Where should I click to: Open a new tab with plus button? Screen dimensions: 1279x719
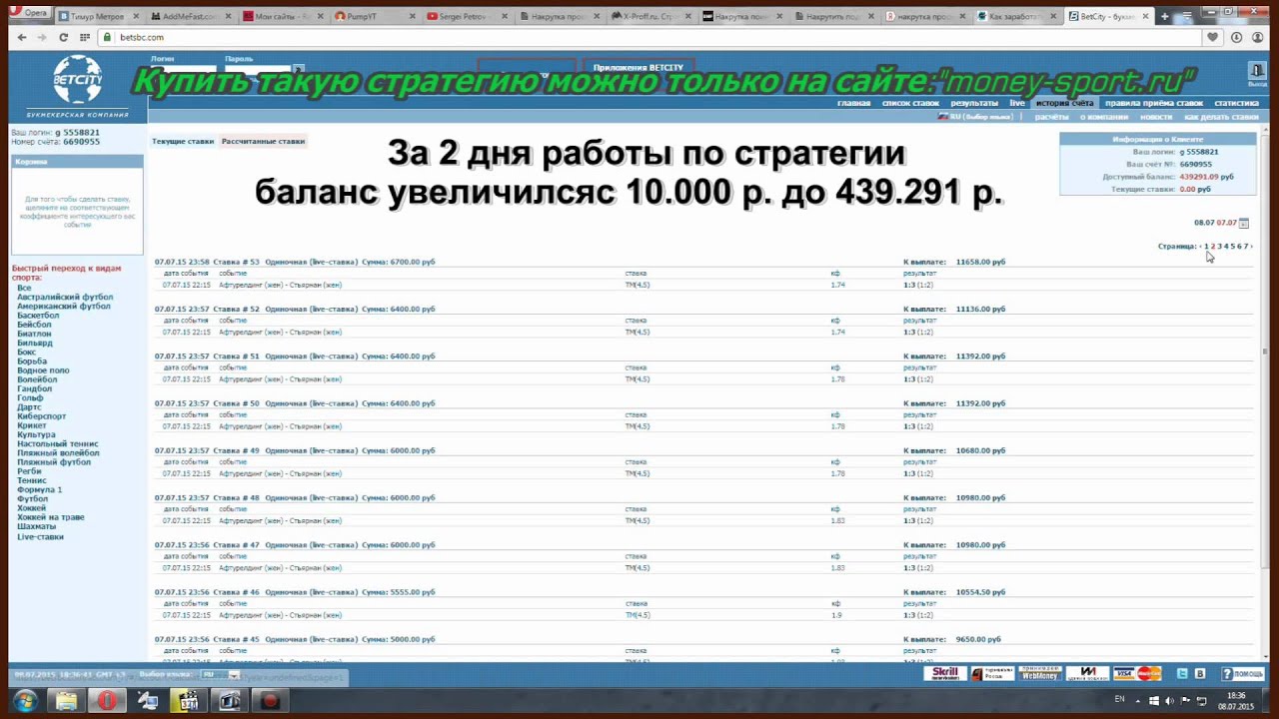point(1164,16)
